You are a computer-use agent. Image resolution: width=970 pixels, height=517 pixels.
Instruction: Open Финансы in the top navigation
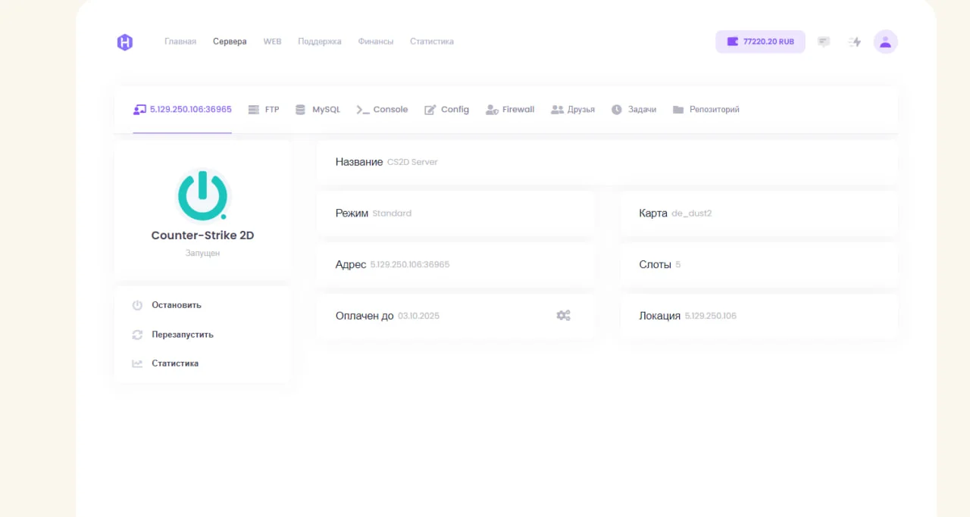[376, 42]
